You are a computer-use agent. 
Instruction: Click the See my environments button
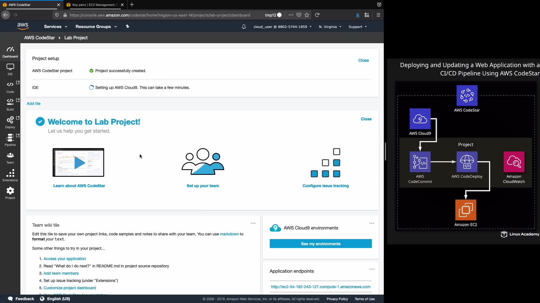click(320, 244)
